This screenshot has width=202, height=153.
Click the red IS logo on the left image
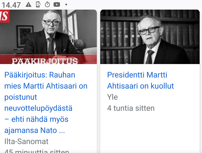4,16
